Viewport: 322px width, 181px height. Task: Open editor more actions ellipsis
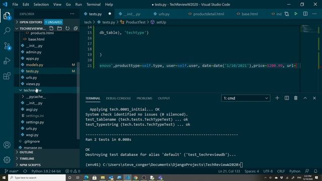pos(314,14)
